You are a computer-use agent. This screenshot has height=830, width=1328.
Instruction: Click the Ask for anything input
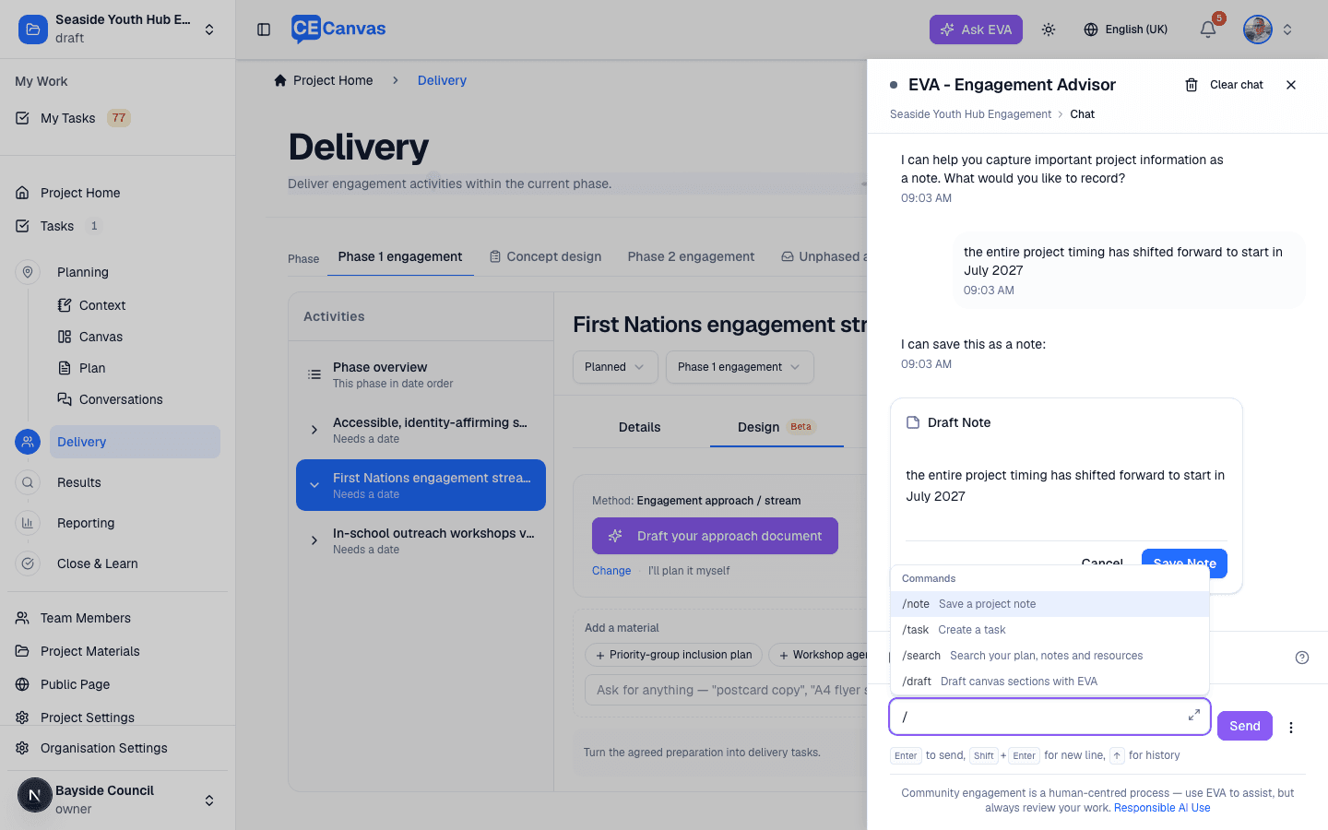(x=727, y=690)
